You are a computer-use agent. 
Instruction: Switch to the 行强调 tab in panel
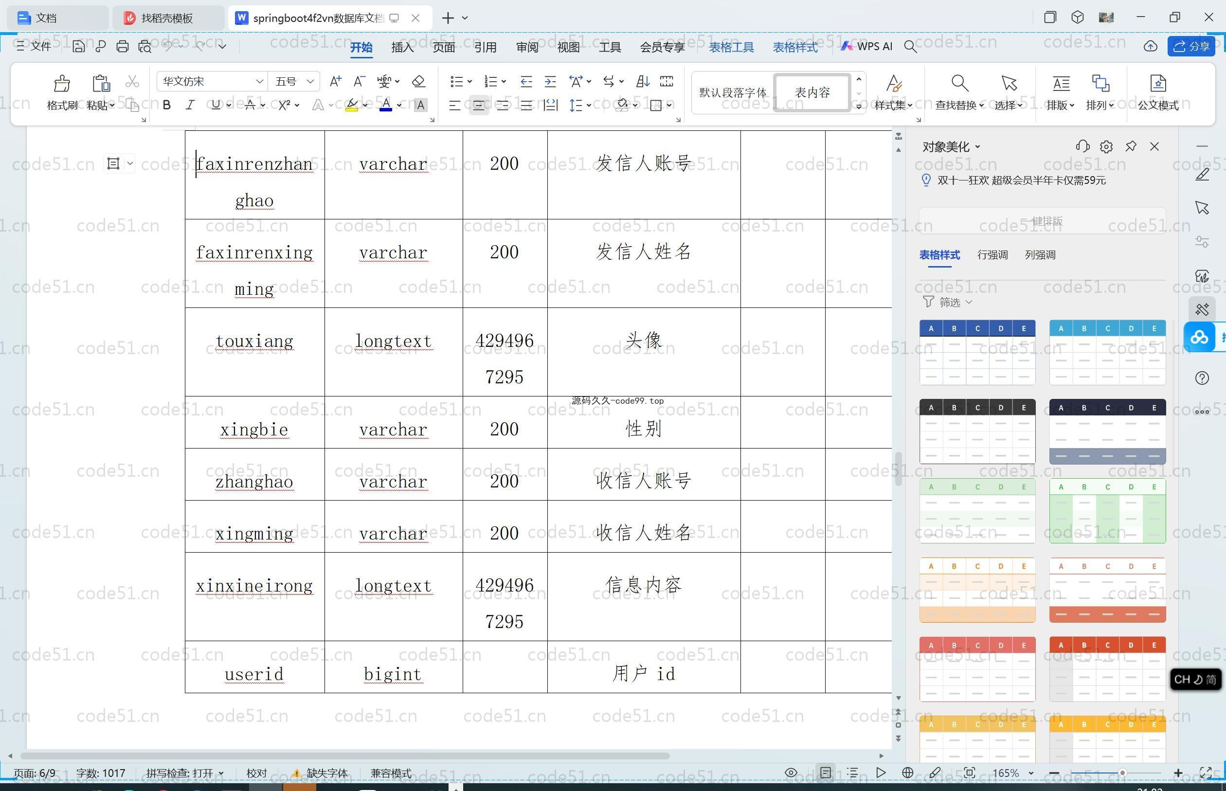pyautogui.click(x=992, y=255)
